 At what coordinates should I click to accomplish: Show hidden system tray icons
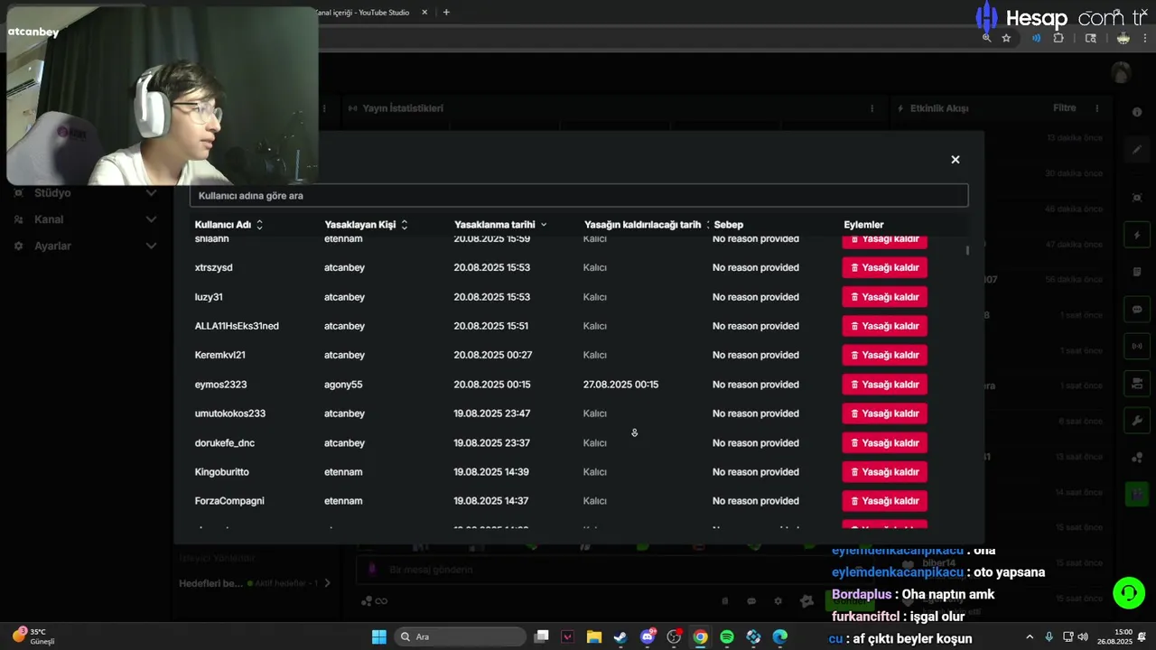[1030, 636]
